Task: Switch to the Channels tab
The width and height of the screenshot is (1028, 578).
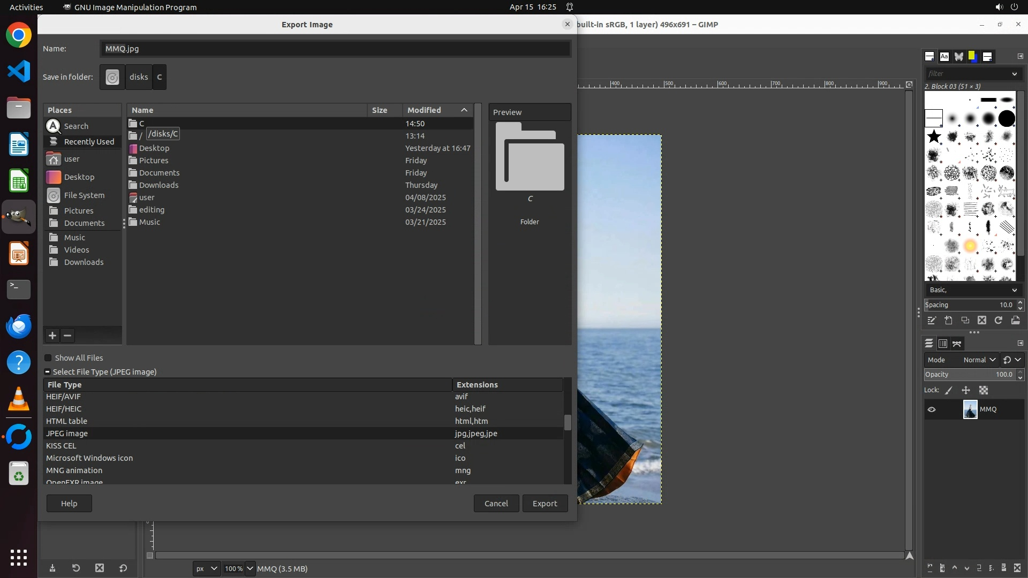Action: (x=943, y=344)
